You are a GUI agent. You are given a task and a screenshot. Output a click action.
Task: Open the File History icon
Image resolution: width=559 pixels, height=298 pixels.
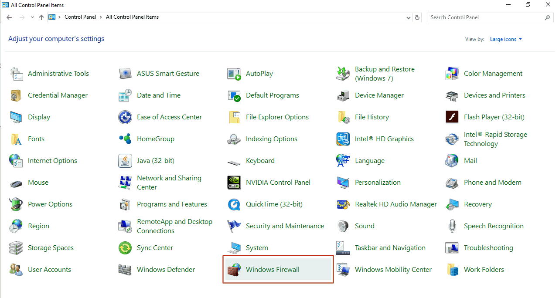(343, 117)
